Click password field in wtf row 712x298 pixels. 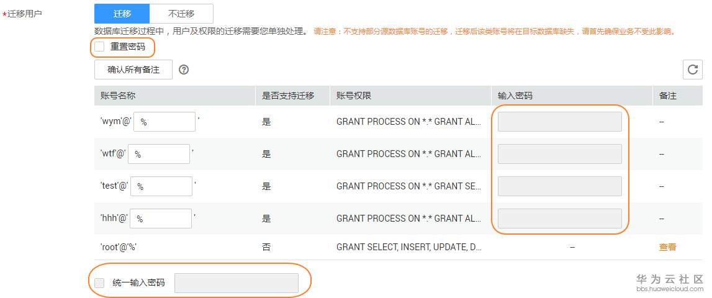[x=559, y=154]
